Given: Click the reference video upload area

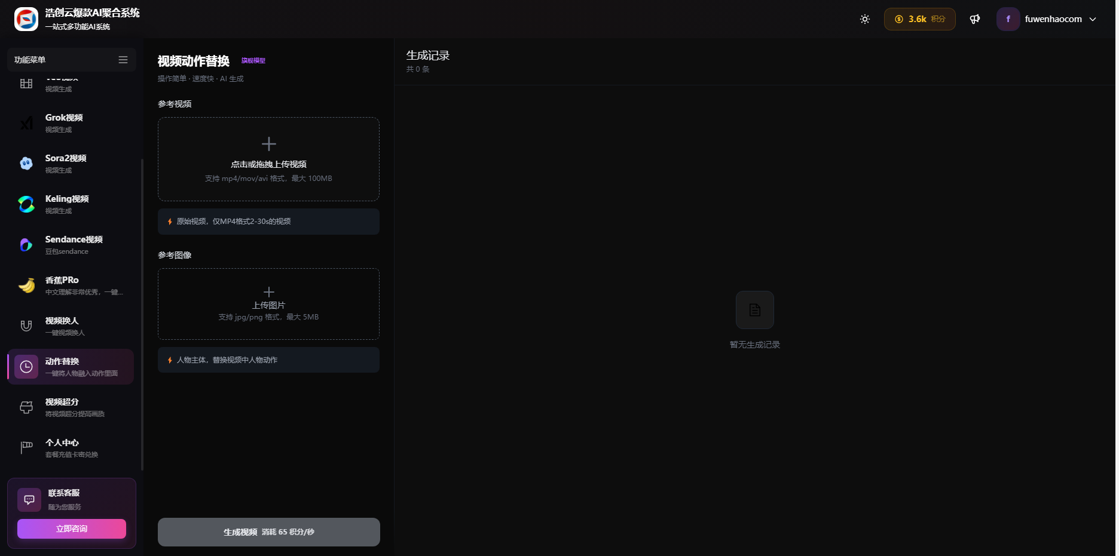Looking at the screenshot, I should pos(268,159).
